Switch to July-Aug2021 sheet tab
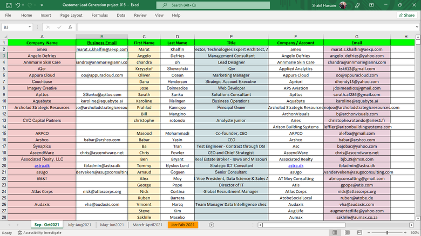The width and height of the screenshot is (421, 236). pyautogui.click(x=79, y=225)
